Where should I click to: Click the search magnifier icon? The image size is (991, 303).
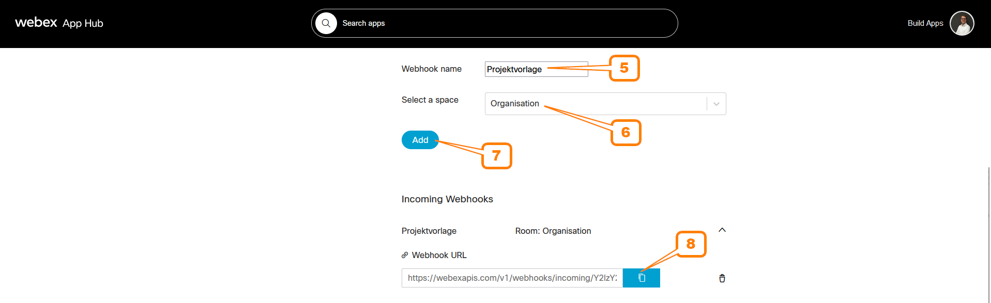[x=326, y=23]
